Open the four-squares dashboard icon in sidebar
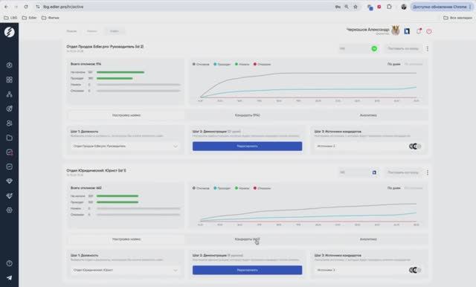Screen dimensions: 476x287 (x=10, y=80)
